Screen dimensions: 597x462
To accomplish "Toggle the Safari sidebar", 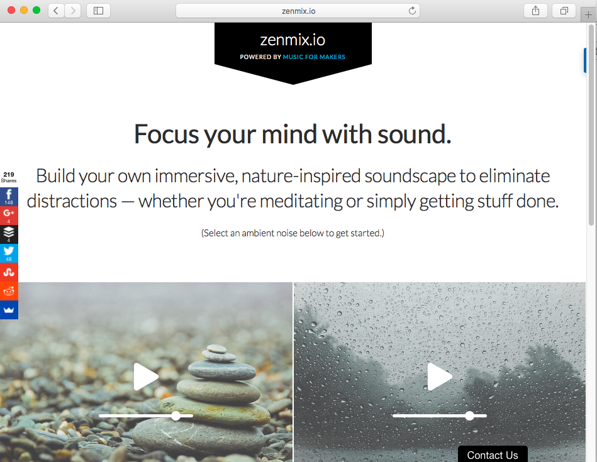I will pos(98,11).
